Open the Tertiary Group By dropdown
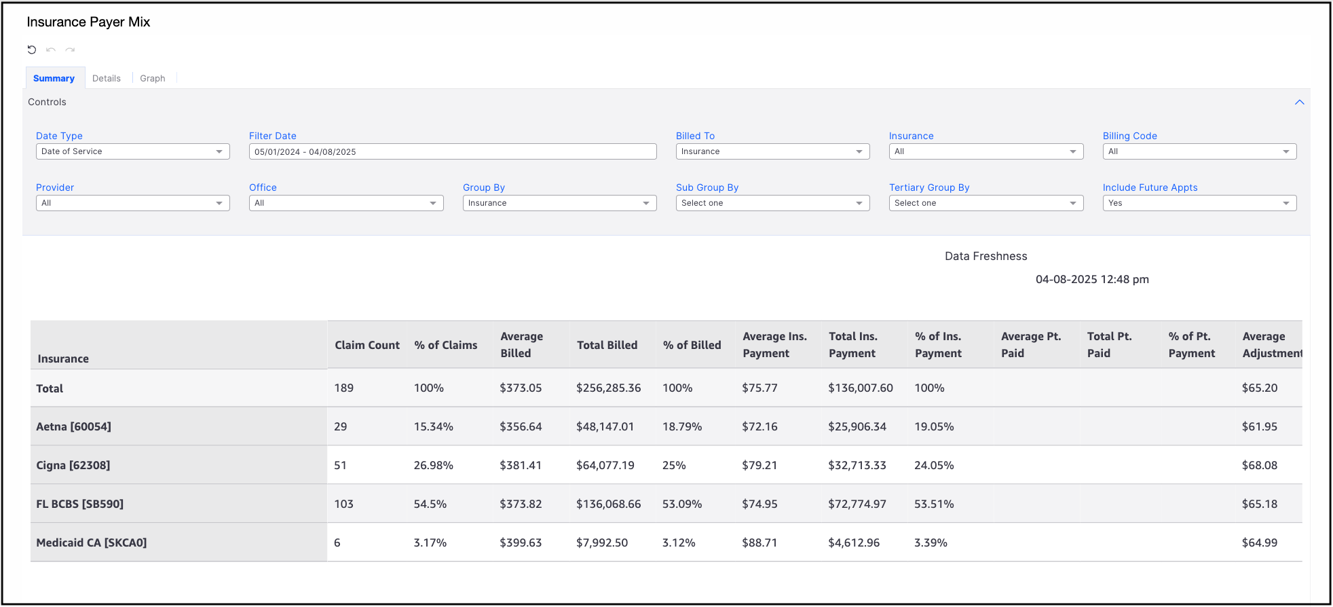1333x607 pixels. pyautogui.click(x=985, y=203)
